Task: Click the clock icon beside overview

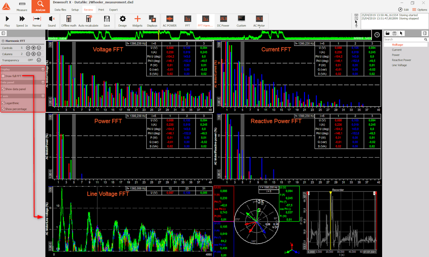Action: tap(377, 35)
